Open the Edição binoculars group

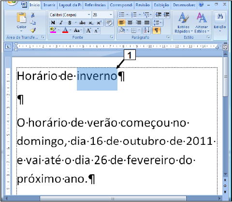[220, 22]
